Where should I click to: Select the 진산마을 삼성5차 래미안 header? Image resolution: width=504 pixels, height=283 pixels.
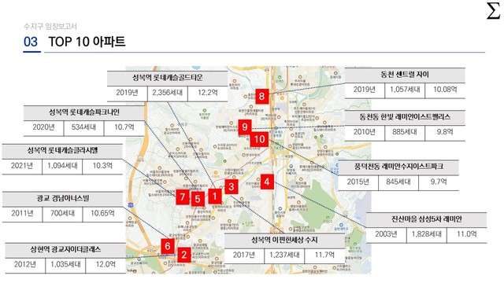(426, 219)
